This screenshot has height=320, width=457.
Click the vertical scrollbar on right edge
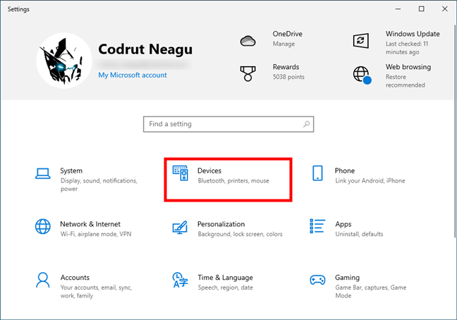[x=455, y=131]
